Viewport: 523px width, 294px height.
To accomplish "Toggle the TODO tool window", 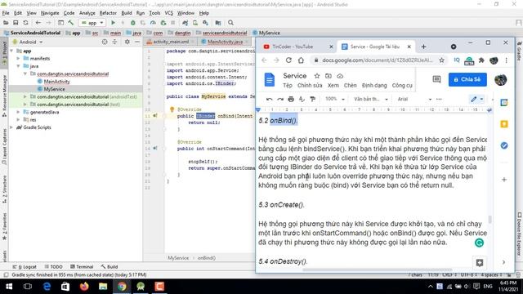I will click(54, 267).
